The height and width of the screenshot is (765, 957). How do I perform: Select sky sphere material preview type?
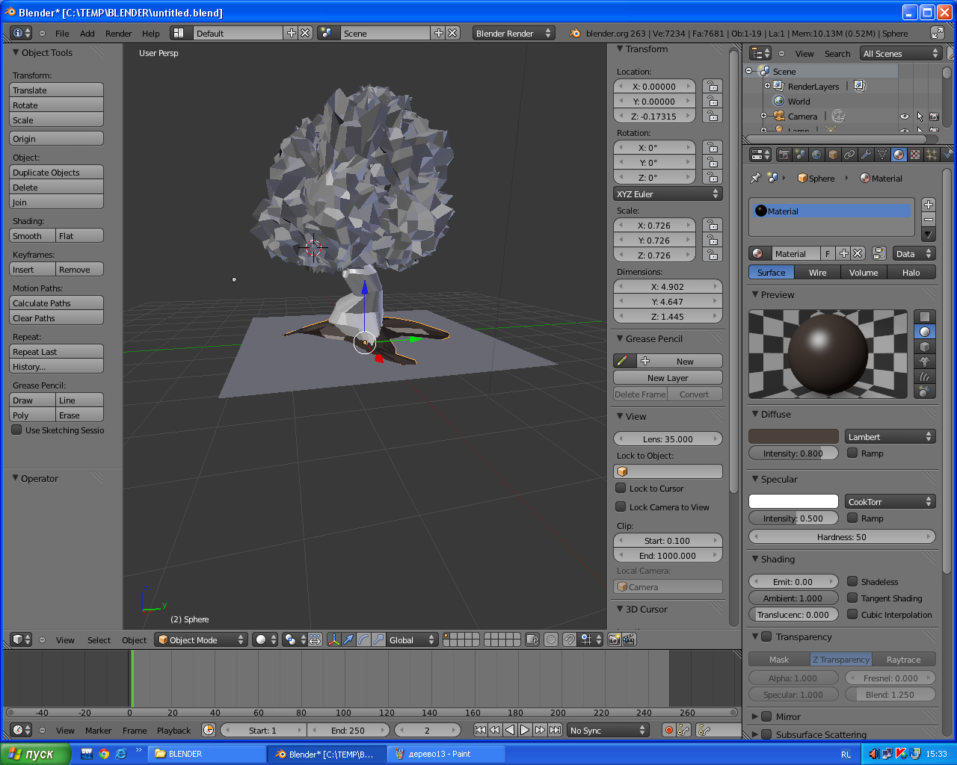point(925,391)
